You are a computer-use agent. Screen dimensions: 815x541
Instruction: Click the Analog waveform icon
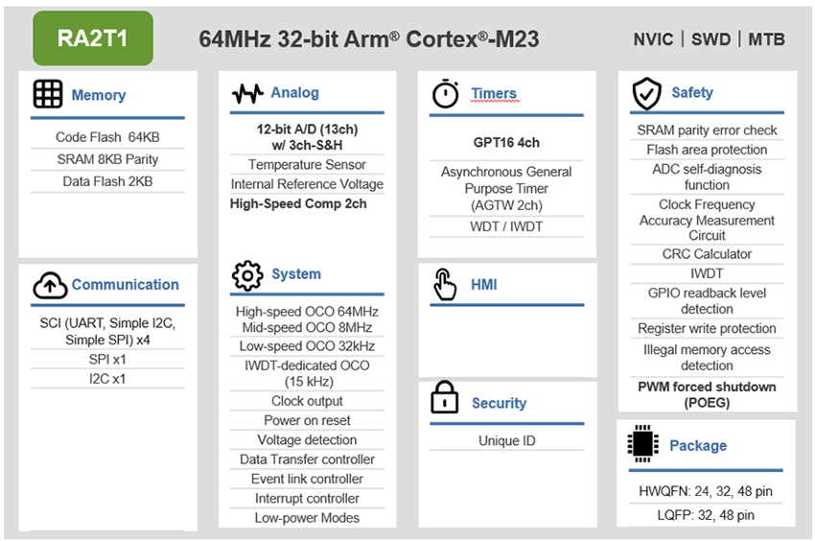[246, 94]
